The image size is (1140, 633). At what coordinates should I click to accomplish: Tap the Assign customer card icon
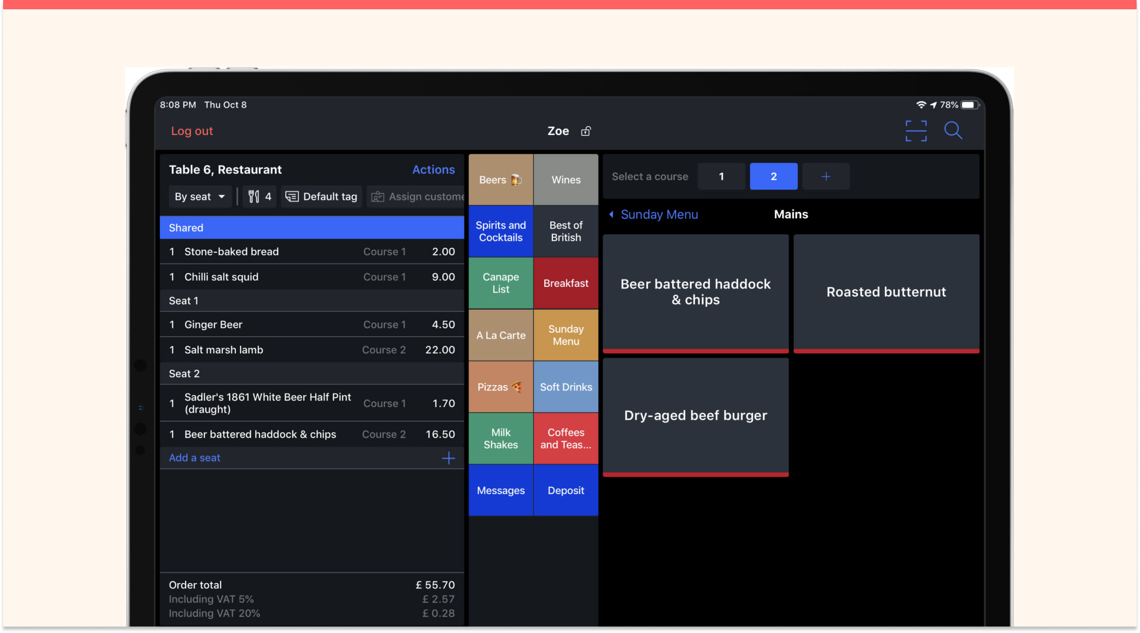coord(378,197)
